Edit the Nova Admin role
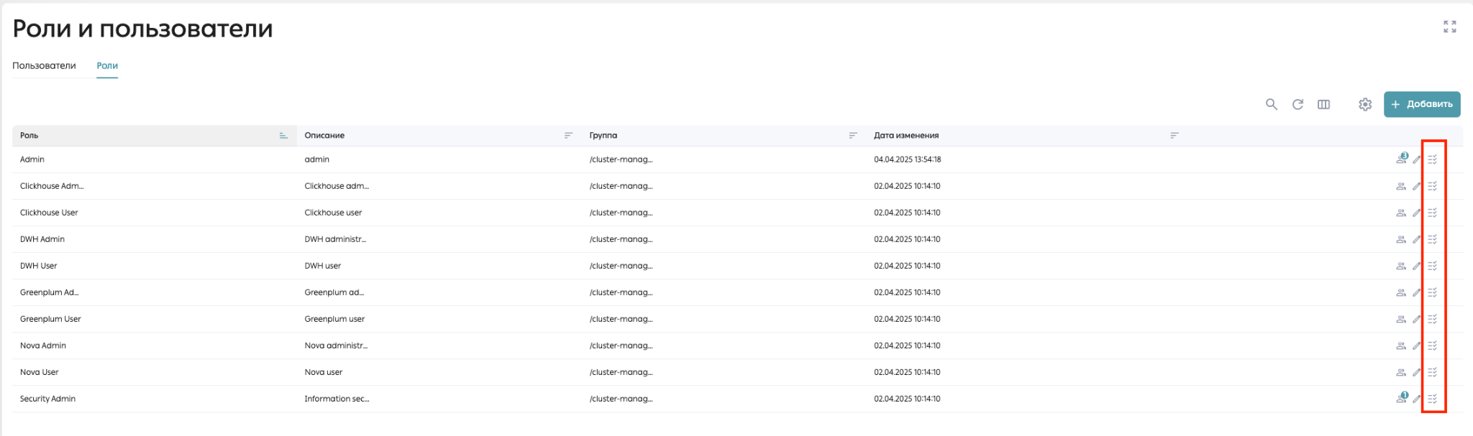This screenshot has height=436, width=1473. (1416, 345)
